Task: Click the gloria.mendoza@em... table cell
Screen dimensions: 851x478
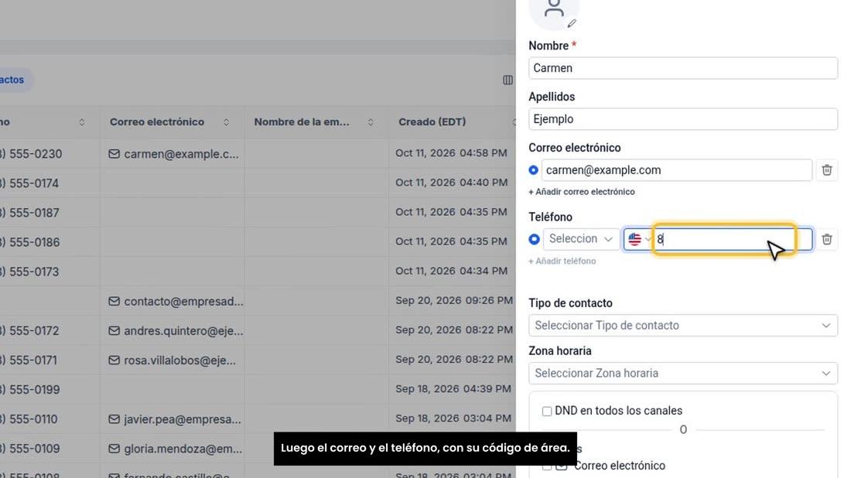Action: point(172,449)
